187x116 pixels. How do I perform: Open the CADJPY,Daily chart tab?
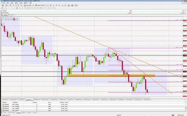point(129,100)
